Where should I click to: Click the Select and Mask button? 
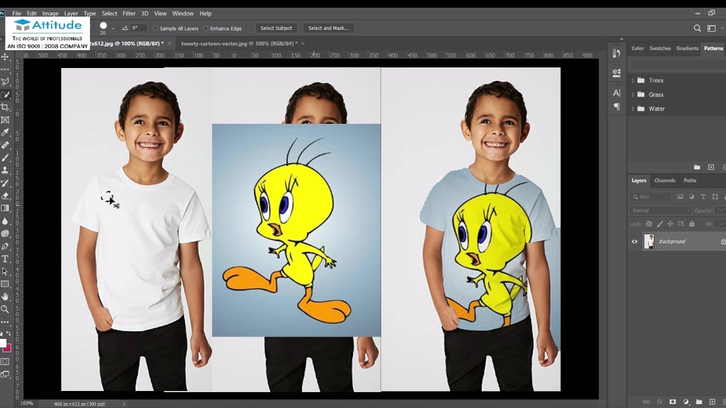[x=328, y=28]
